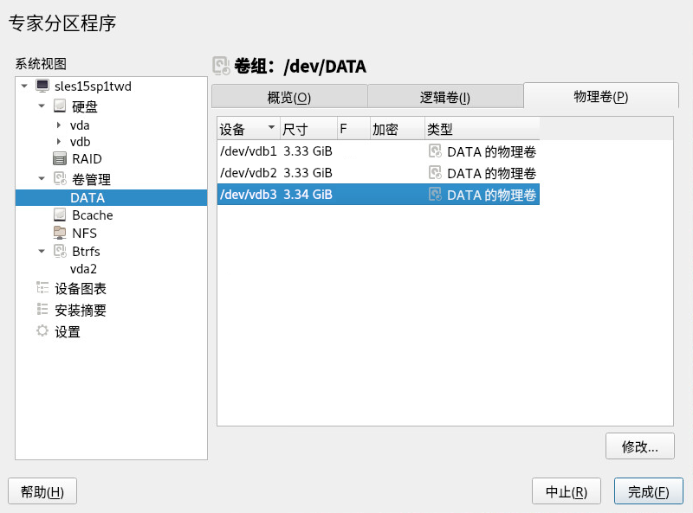Expand the vdb disk node
Viewport: 693px width, 513px height.
(x=59, y=141)
